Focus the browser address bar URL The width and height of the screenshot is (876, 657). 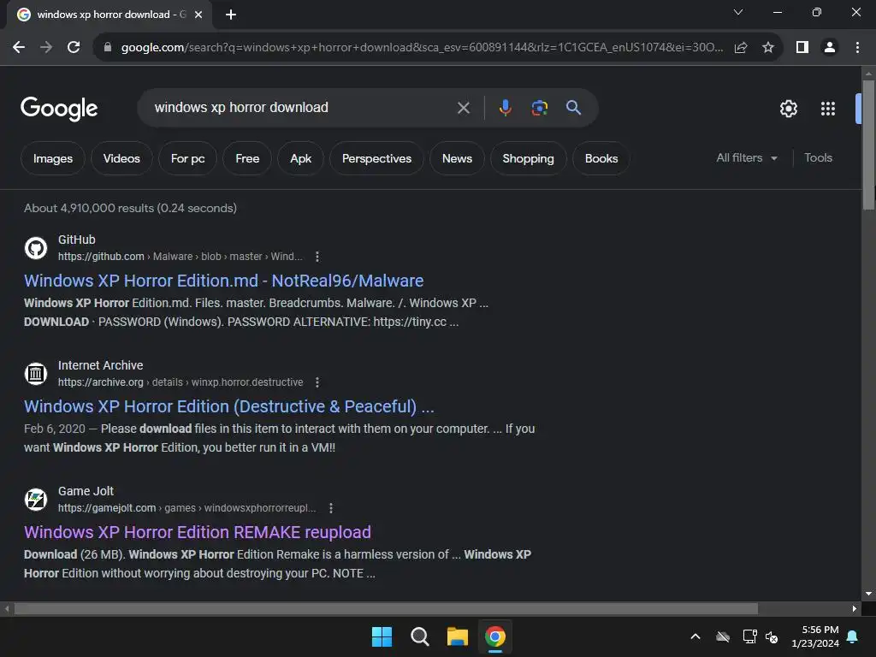point(422,48)
